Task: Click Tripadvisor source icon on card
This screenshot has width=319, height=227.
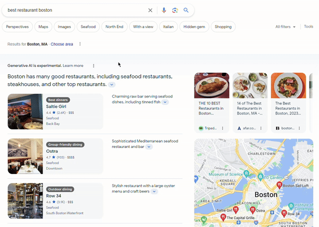Action: tap(201, 128)
